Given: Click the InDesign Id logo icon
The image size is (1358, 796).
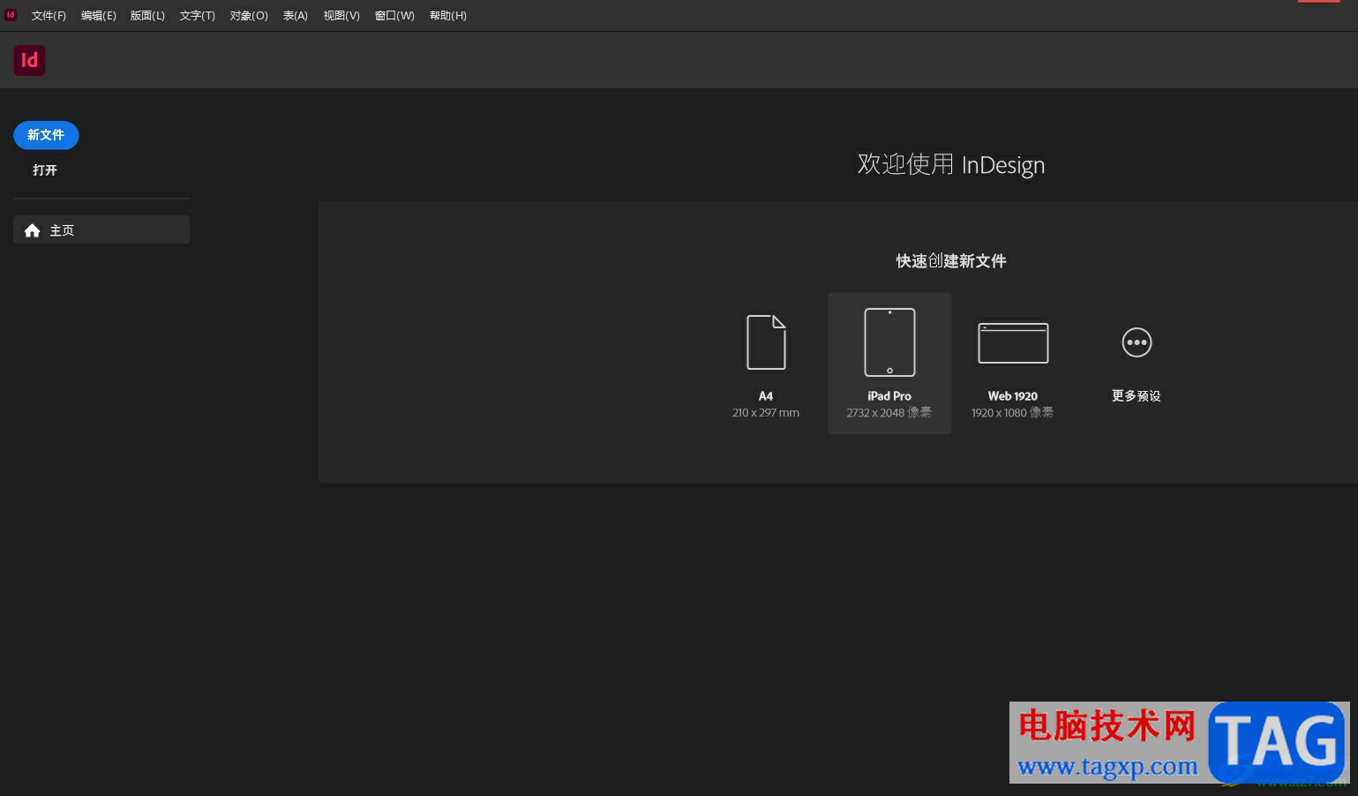Looking at the screenshot, I should pos(29,60).
